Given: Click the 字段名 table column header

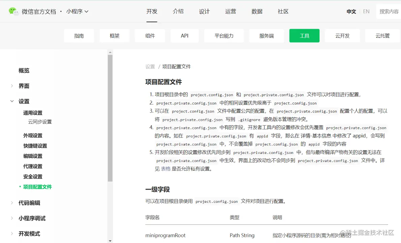Looking at the screenshot, I should click(x=152, y=217).
